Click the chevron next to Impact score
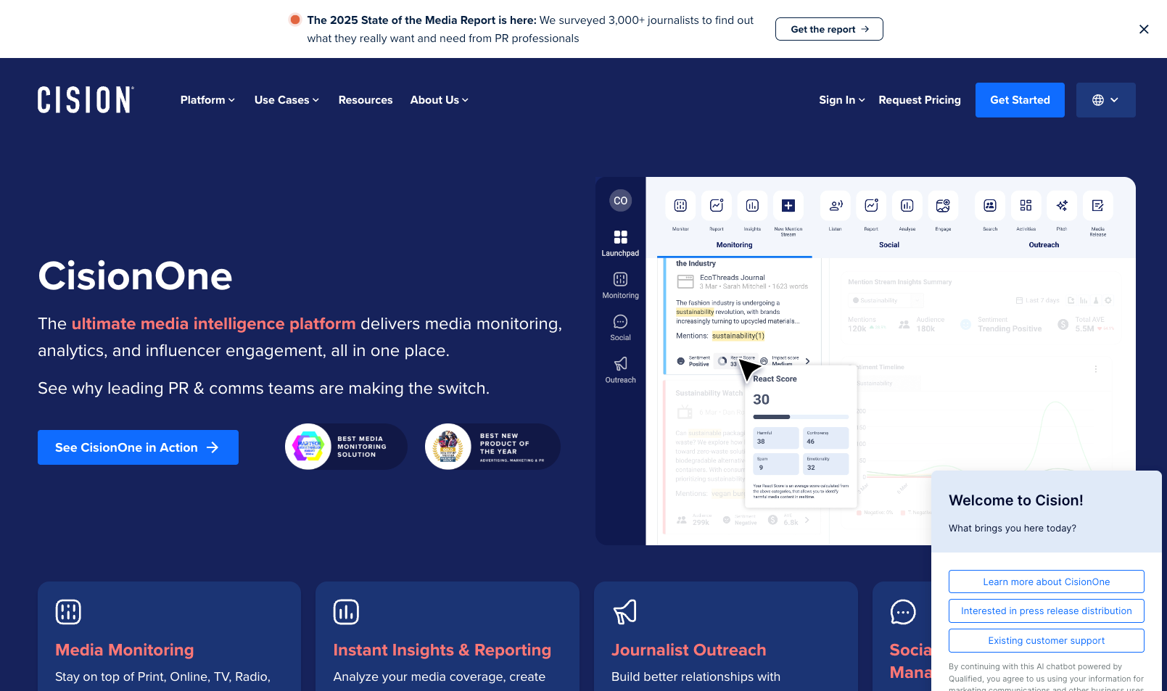This screenshot has width=1167, height=691. pyautogui.click(x=807, y=361)
